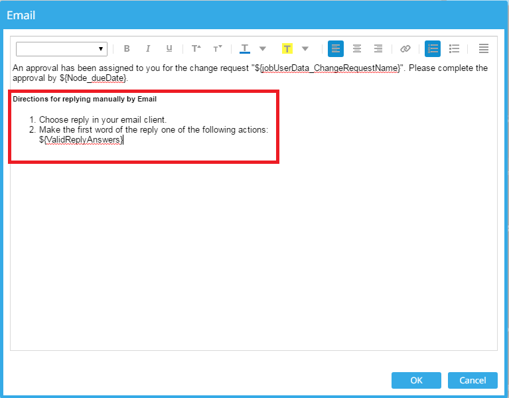Align text to the left
Viewport: 509px width, 398px height.
coord(336,48)
